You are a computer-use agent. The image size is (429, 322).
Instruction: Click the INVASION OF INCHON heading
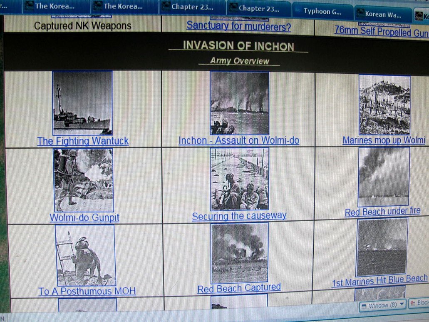coord(238,46)
